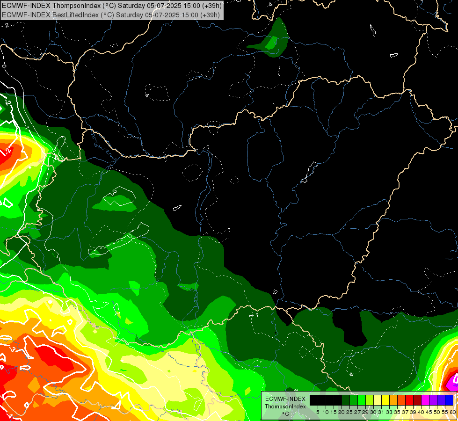Click the legend tick value 39

click(413, 412)
